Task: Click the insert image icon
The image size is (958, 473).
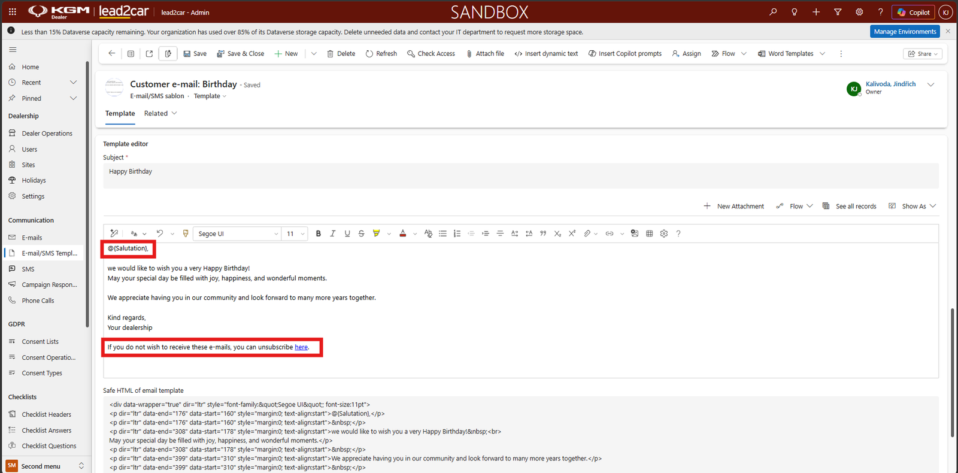Action: click(x=635, y=234)
